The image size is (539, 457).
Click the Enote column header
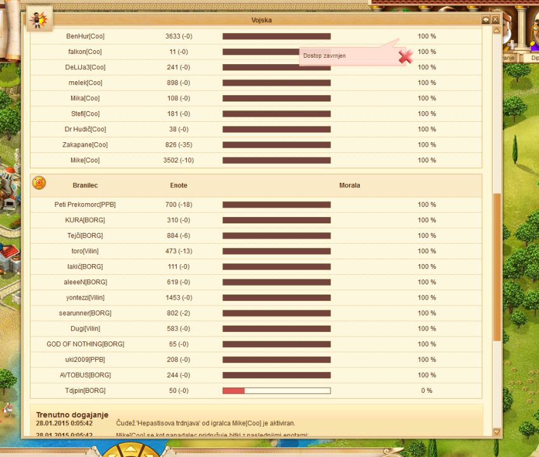pos(179,185)
